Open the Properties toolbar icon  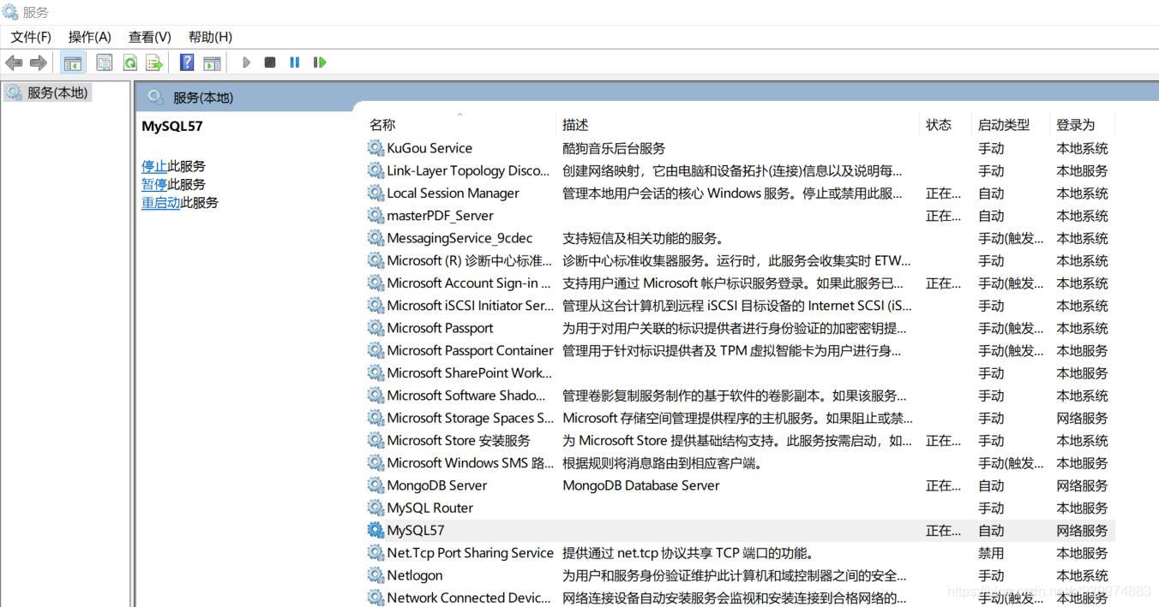coord(105,62)
